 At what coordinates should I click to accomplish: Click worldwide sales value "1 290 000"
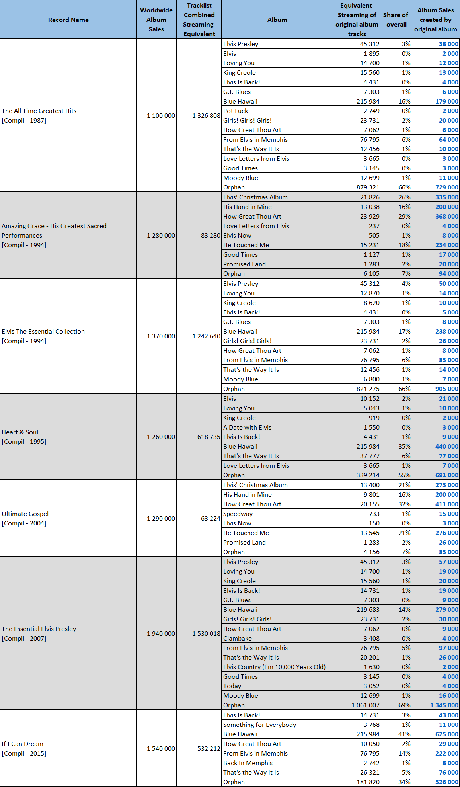click(x=161, y=518)
